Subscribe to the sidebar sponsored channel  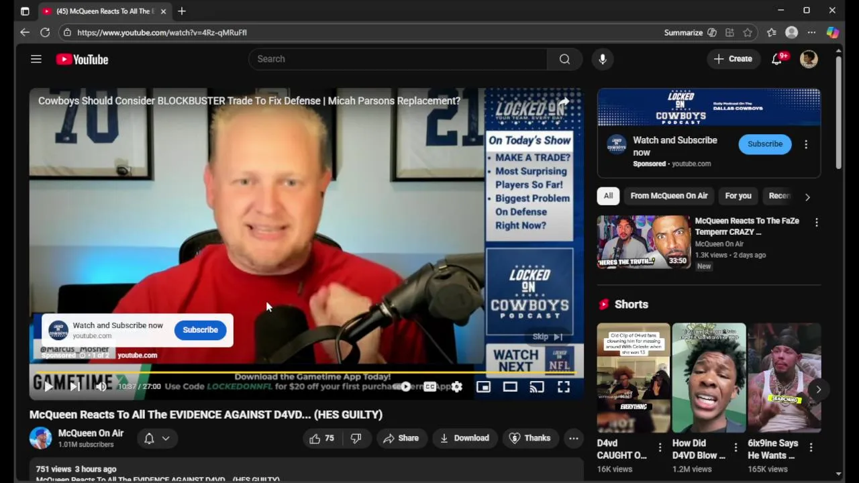coord(765,144)
